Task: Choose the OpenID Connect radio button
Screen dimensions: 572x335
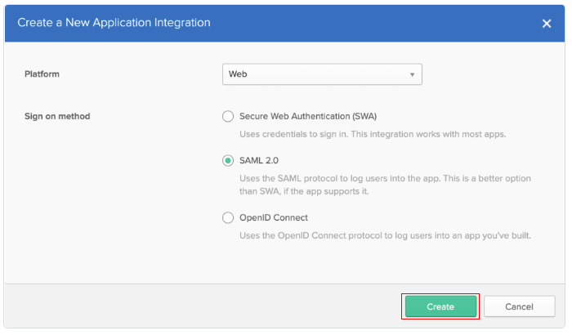Action: click(228, 218)
